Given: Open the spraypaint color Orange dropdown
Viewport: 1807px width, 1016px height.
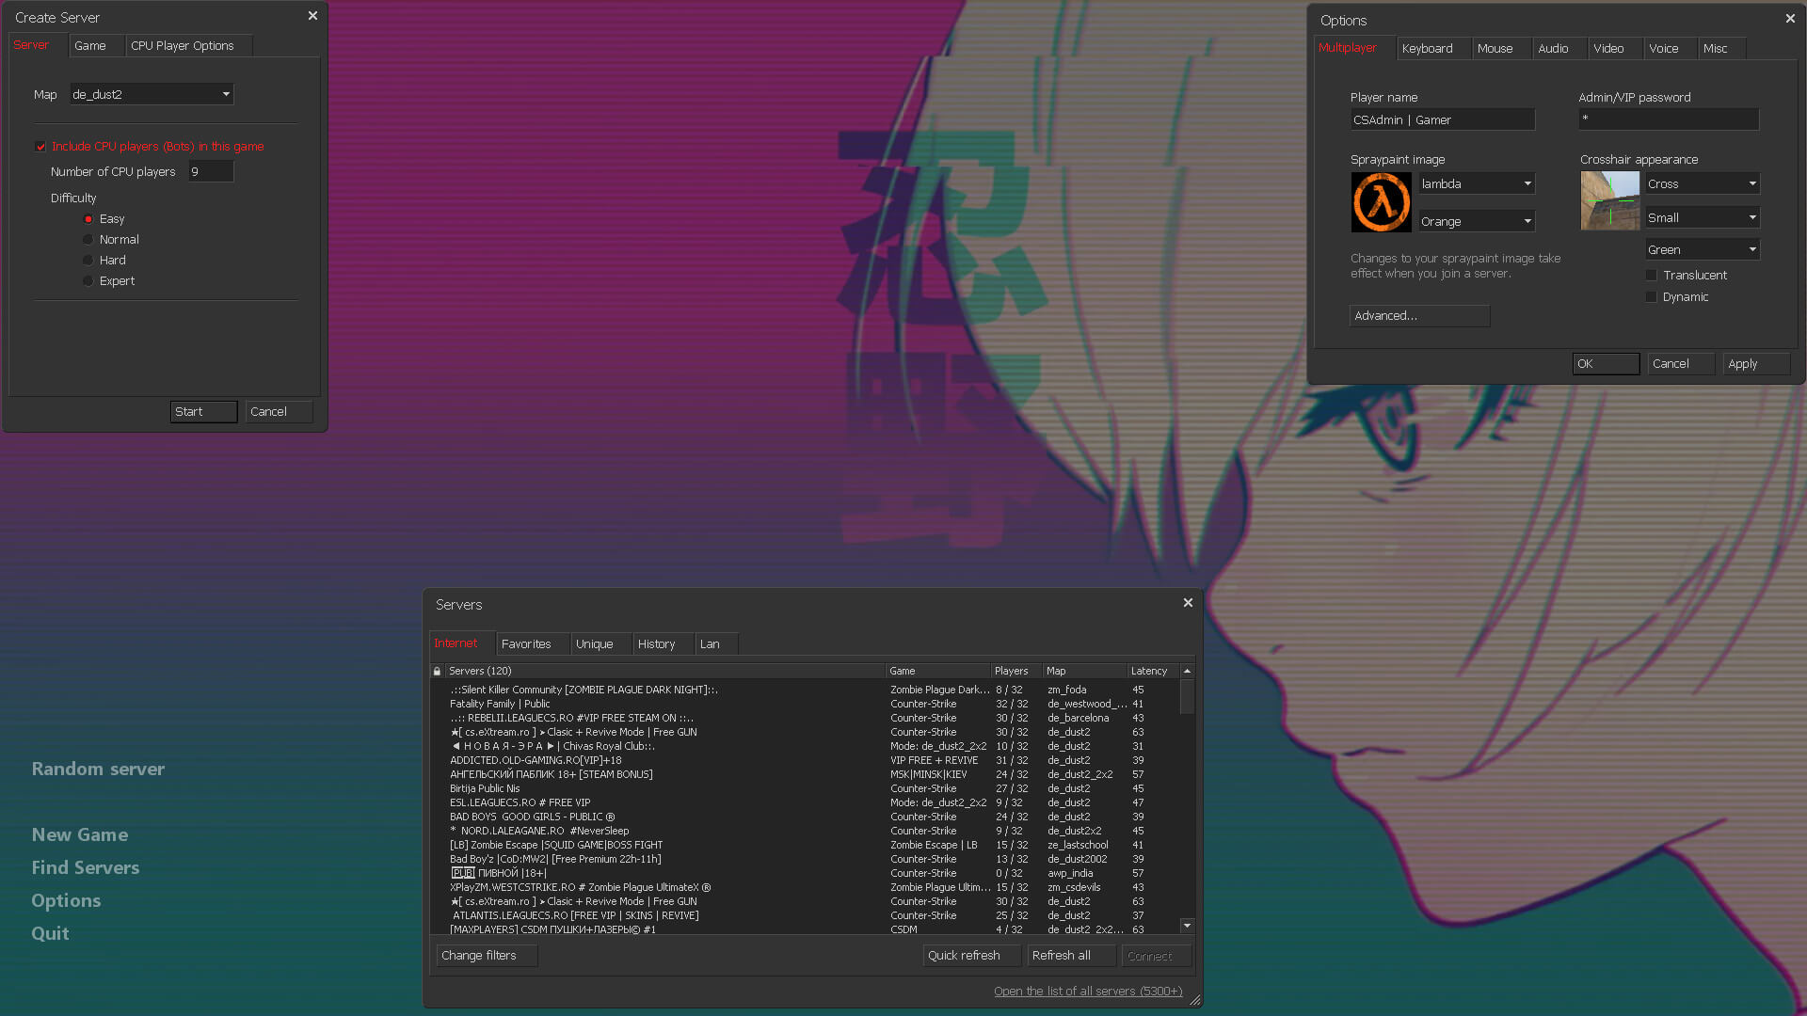Looking at the screenshot, I should pyautogui.click(x=1477, y=221).
